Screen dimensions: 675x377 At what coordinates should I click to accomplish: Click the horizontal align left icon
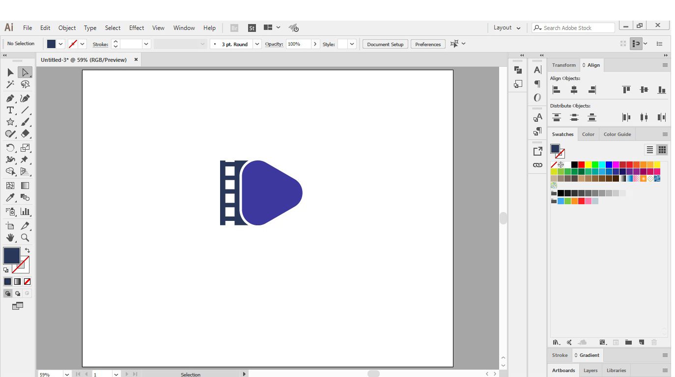point(557,90)
